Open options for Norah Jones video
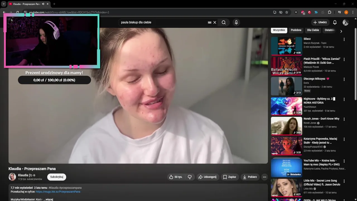 (x=344, y=119)
